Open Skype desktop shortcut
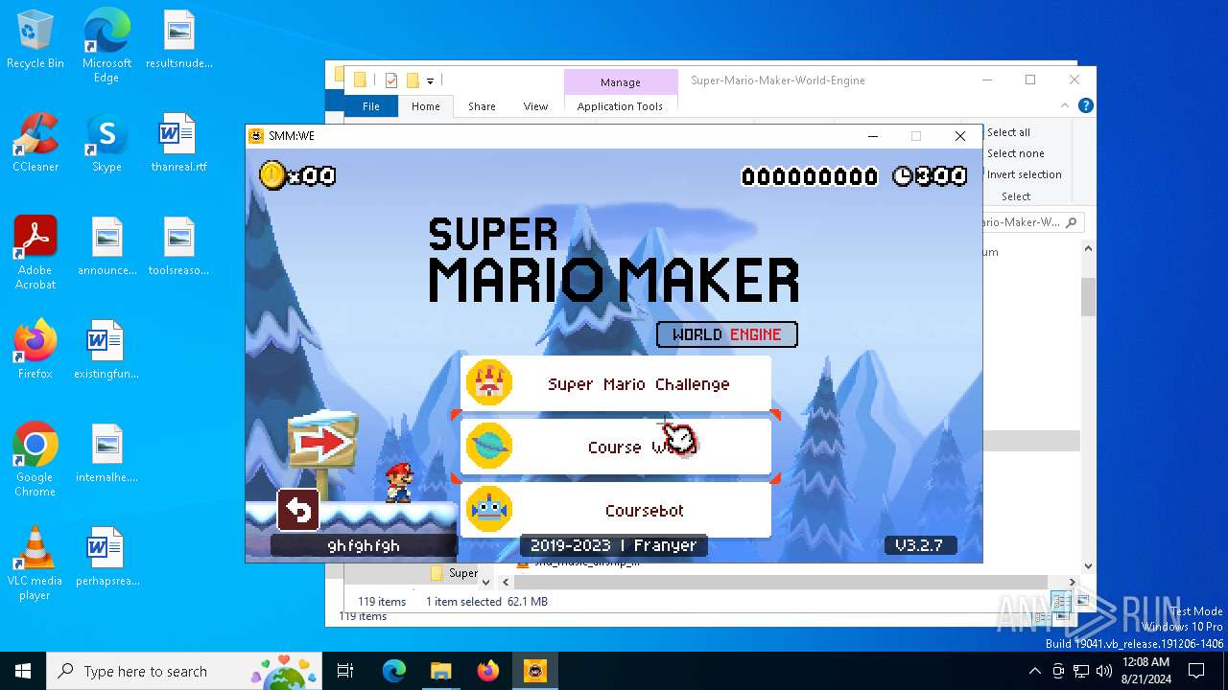 pyautogui.click(x=106, y=143)
